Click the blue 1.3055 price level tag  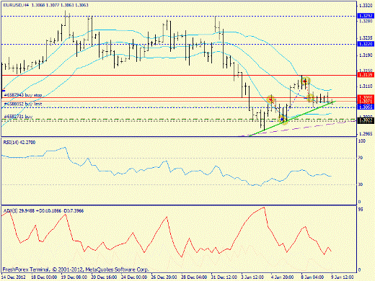coord(366,107)
